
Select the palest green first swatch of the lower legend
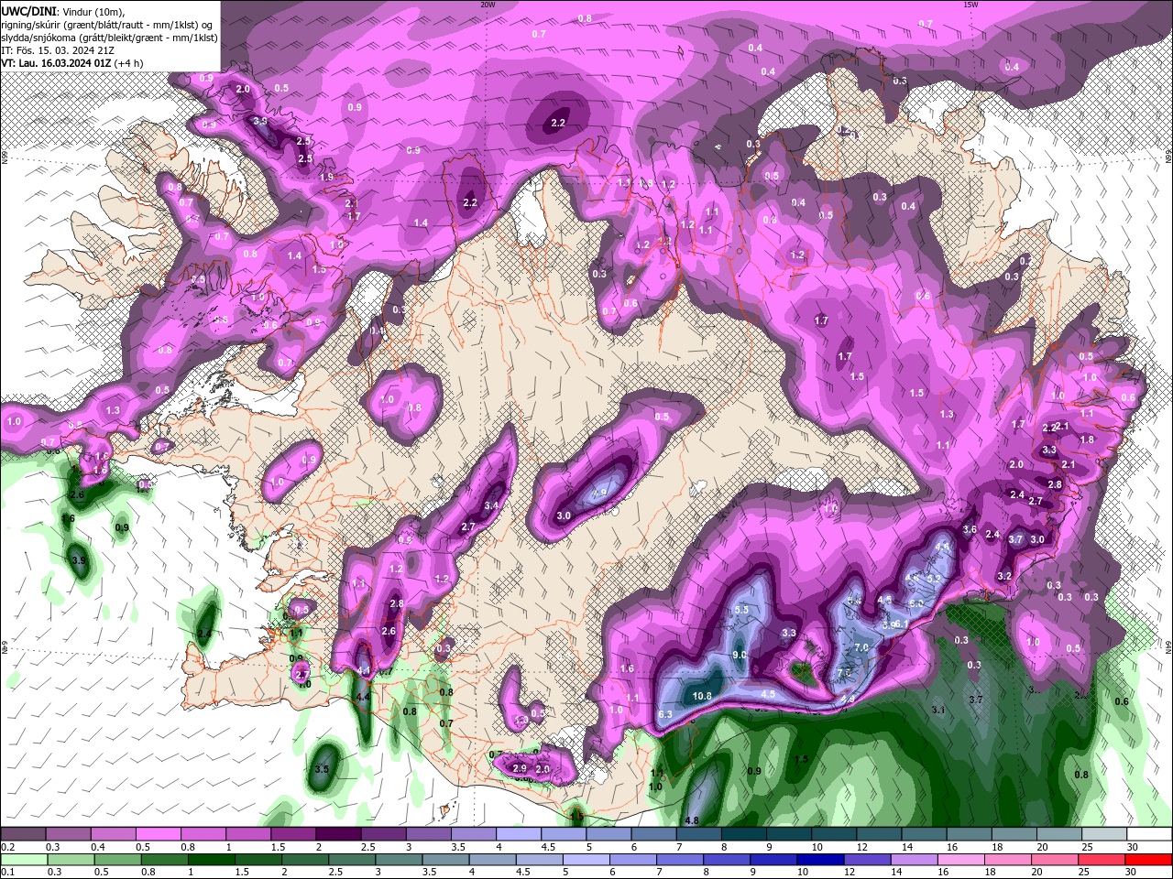coord(24,859)
